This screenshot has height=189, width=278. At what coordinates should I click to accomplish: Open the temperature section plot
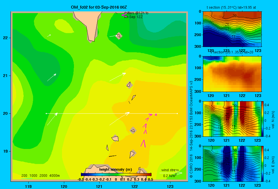coord(232,29)
